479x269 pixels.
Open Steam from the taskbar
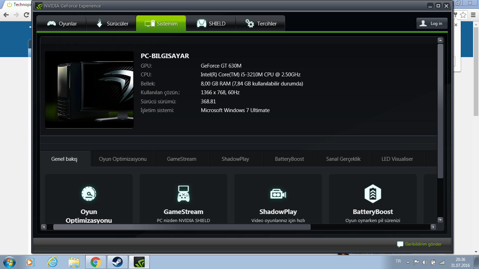(117, 262)
